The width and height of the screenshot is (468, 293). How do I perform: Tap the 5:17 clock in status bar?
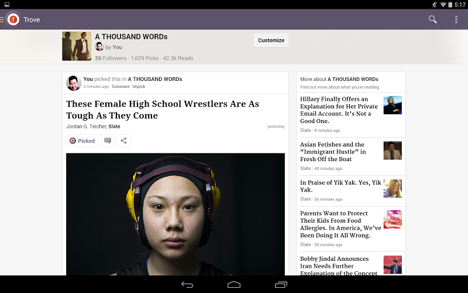[x=460, y=5]
